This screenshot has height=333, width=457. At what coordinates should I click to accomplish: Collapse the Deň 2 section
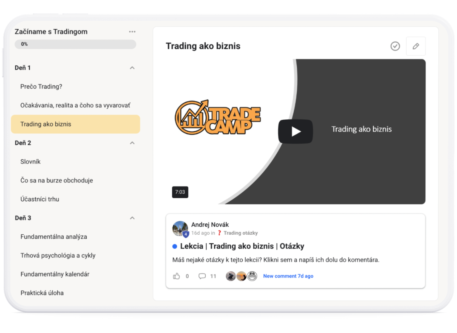(132, 143)
